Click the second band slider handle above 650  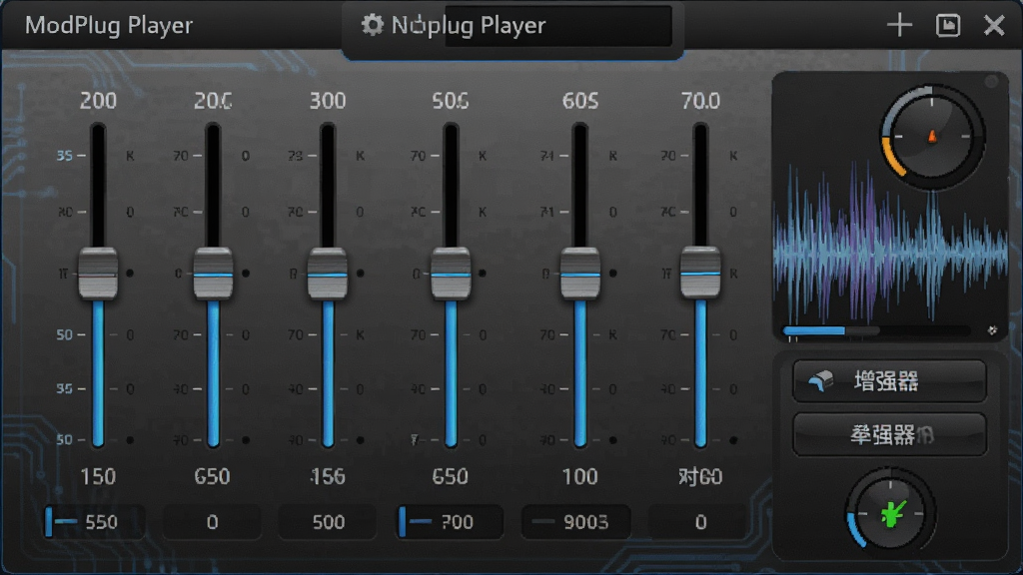tap(213, 274)
